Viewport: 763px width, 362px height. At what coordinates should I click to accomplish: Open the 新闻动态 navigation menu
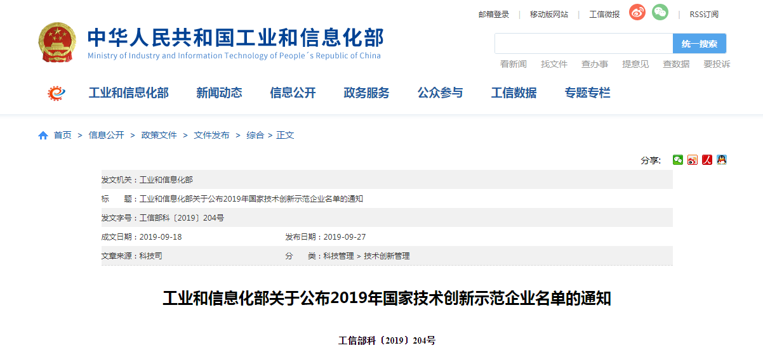(x=219, y=93)
